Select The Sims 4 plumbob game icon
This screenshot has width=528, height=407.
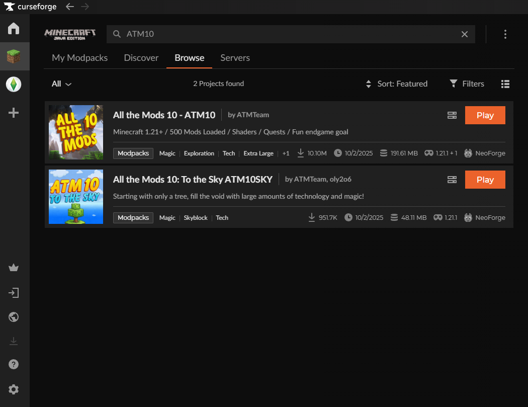(x=14, y=85)
